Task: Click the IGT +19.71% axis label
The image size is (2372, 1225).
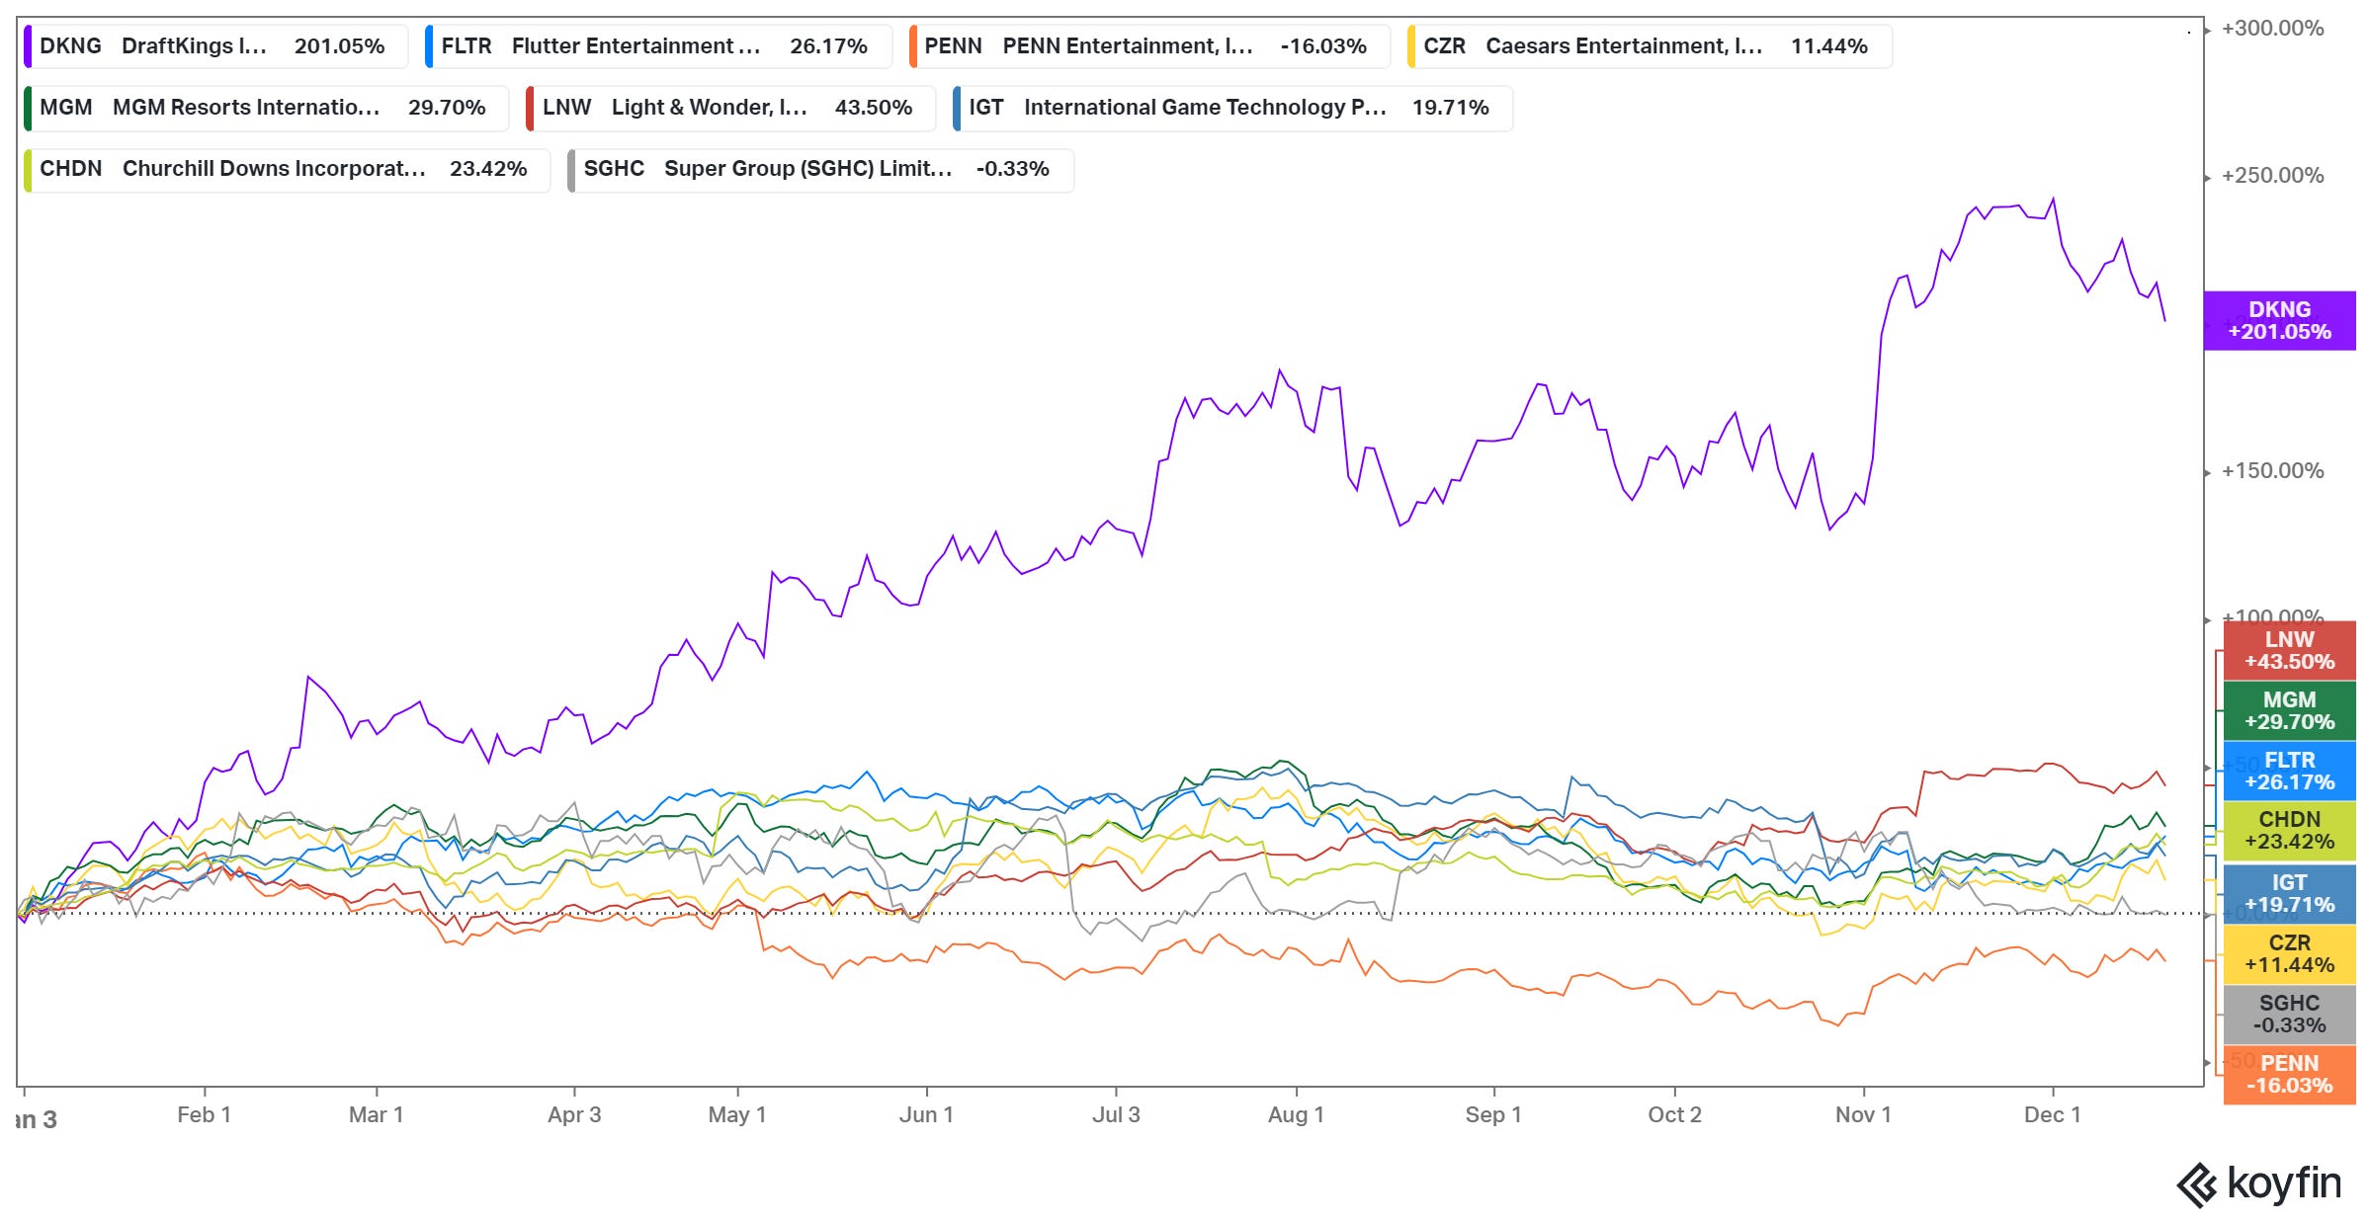Action: pos(2289,894)
